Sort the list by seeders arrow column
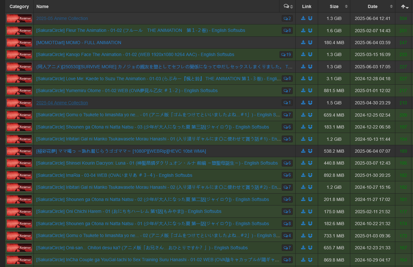The height and width of the screenshot is (267, 413). click(x=404, y=6)
